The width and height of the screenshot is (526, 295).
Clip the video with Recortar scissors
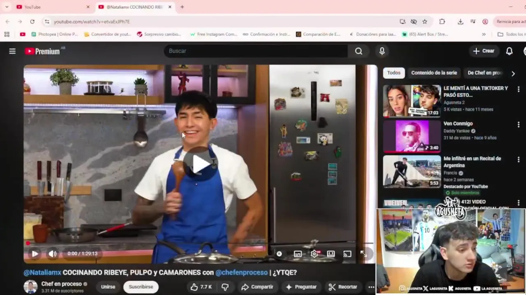(343, 287)
